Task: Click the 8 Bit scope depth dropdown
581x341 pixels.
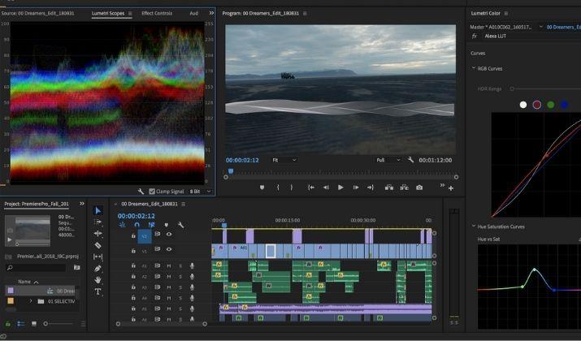Action: [x=200, y=192]
